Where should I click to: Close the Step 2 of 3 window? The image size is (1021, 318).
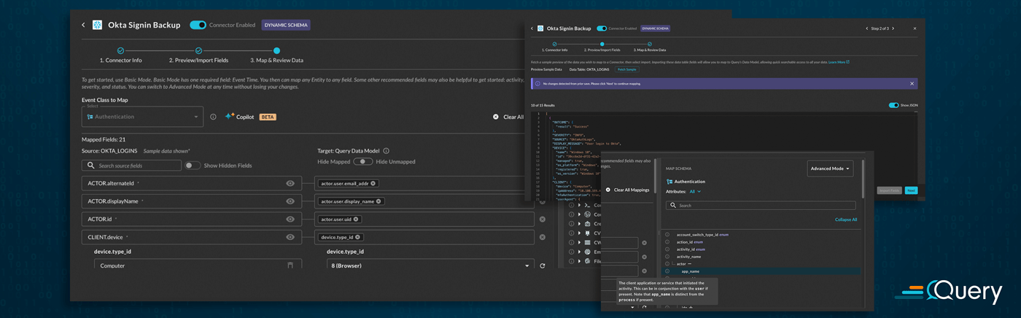(x=915, y=28)
